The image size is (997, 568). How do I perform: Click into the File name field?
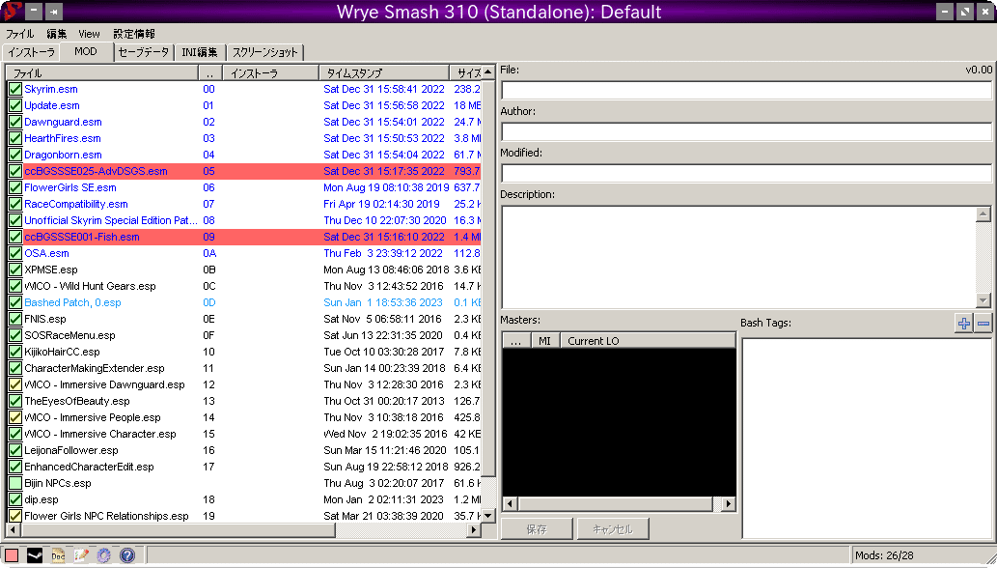(746, 91)
